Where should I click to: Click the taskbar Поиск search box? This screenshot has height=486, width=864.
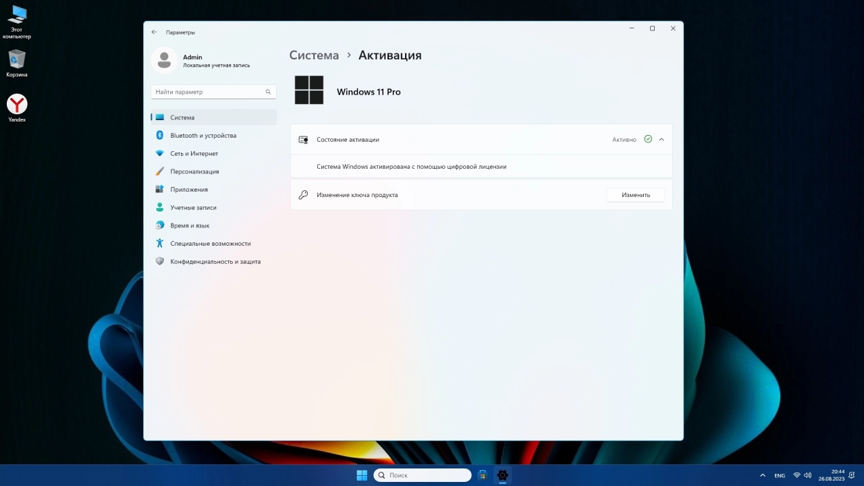[x=423, y=475]
